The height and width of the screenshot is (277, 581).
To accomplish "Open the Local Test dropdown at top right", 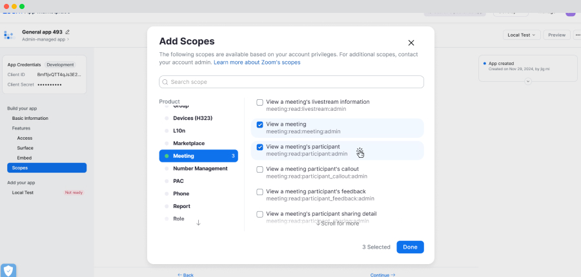I will [x=522, y=35].
